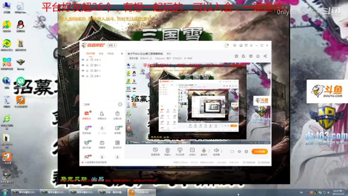This screenshot has width=348, height=196.
Task: Open the 斗鱼直播伴侣 taskbar button
Action: tap(142, 193)
